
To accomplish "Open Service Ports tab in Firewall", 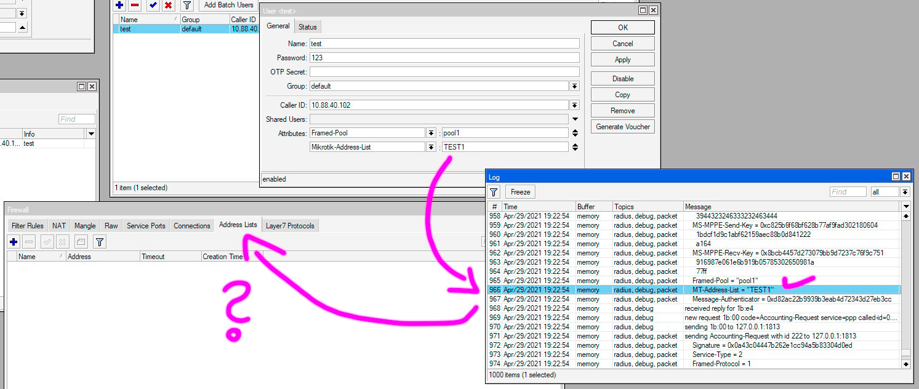I will (146, 226).
